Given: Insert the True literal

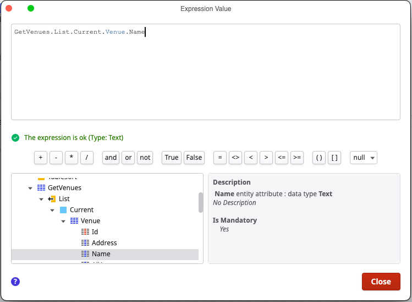Looking at the screenshot, I should (171, 158).
